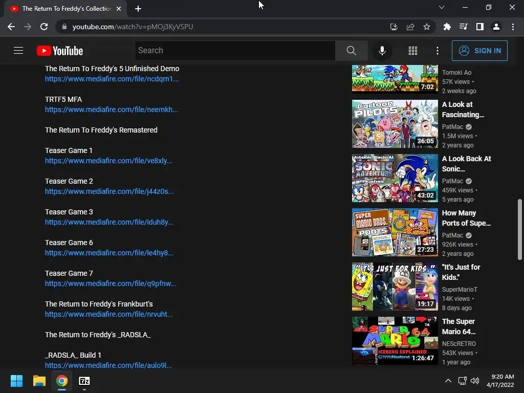This screenshot has height=393, width=524.
Task: Open Teaser Game 2 mediafire link
Action: pos(110,191)
